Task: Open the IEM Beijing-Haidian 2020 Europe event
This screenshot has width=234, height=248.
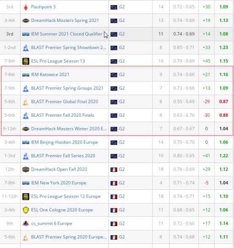Action: [65, 142]
